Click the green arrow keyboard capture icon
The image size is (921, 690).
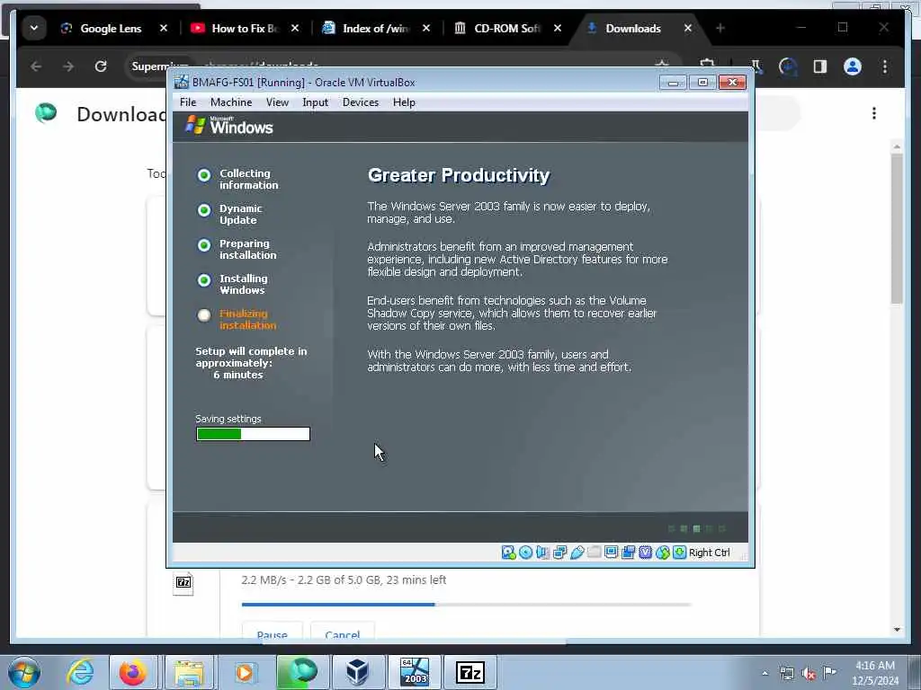click(x=680, y=553)
